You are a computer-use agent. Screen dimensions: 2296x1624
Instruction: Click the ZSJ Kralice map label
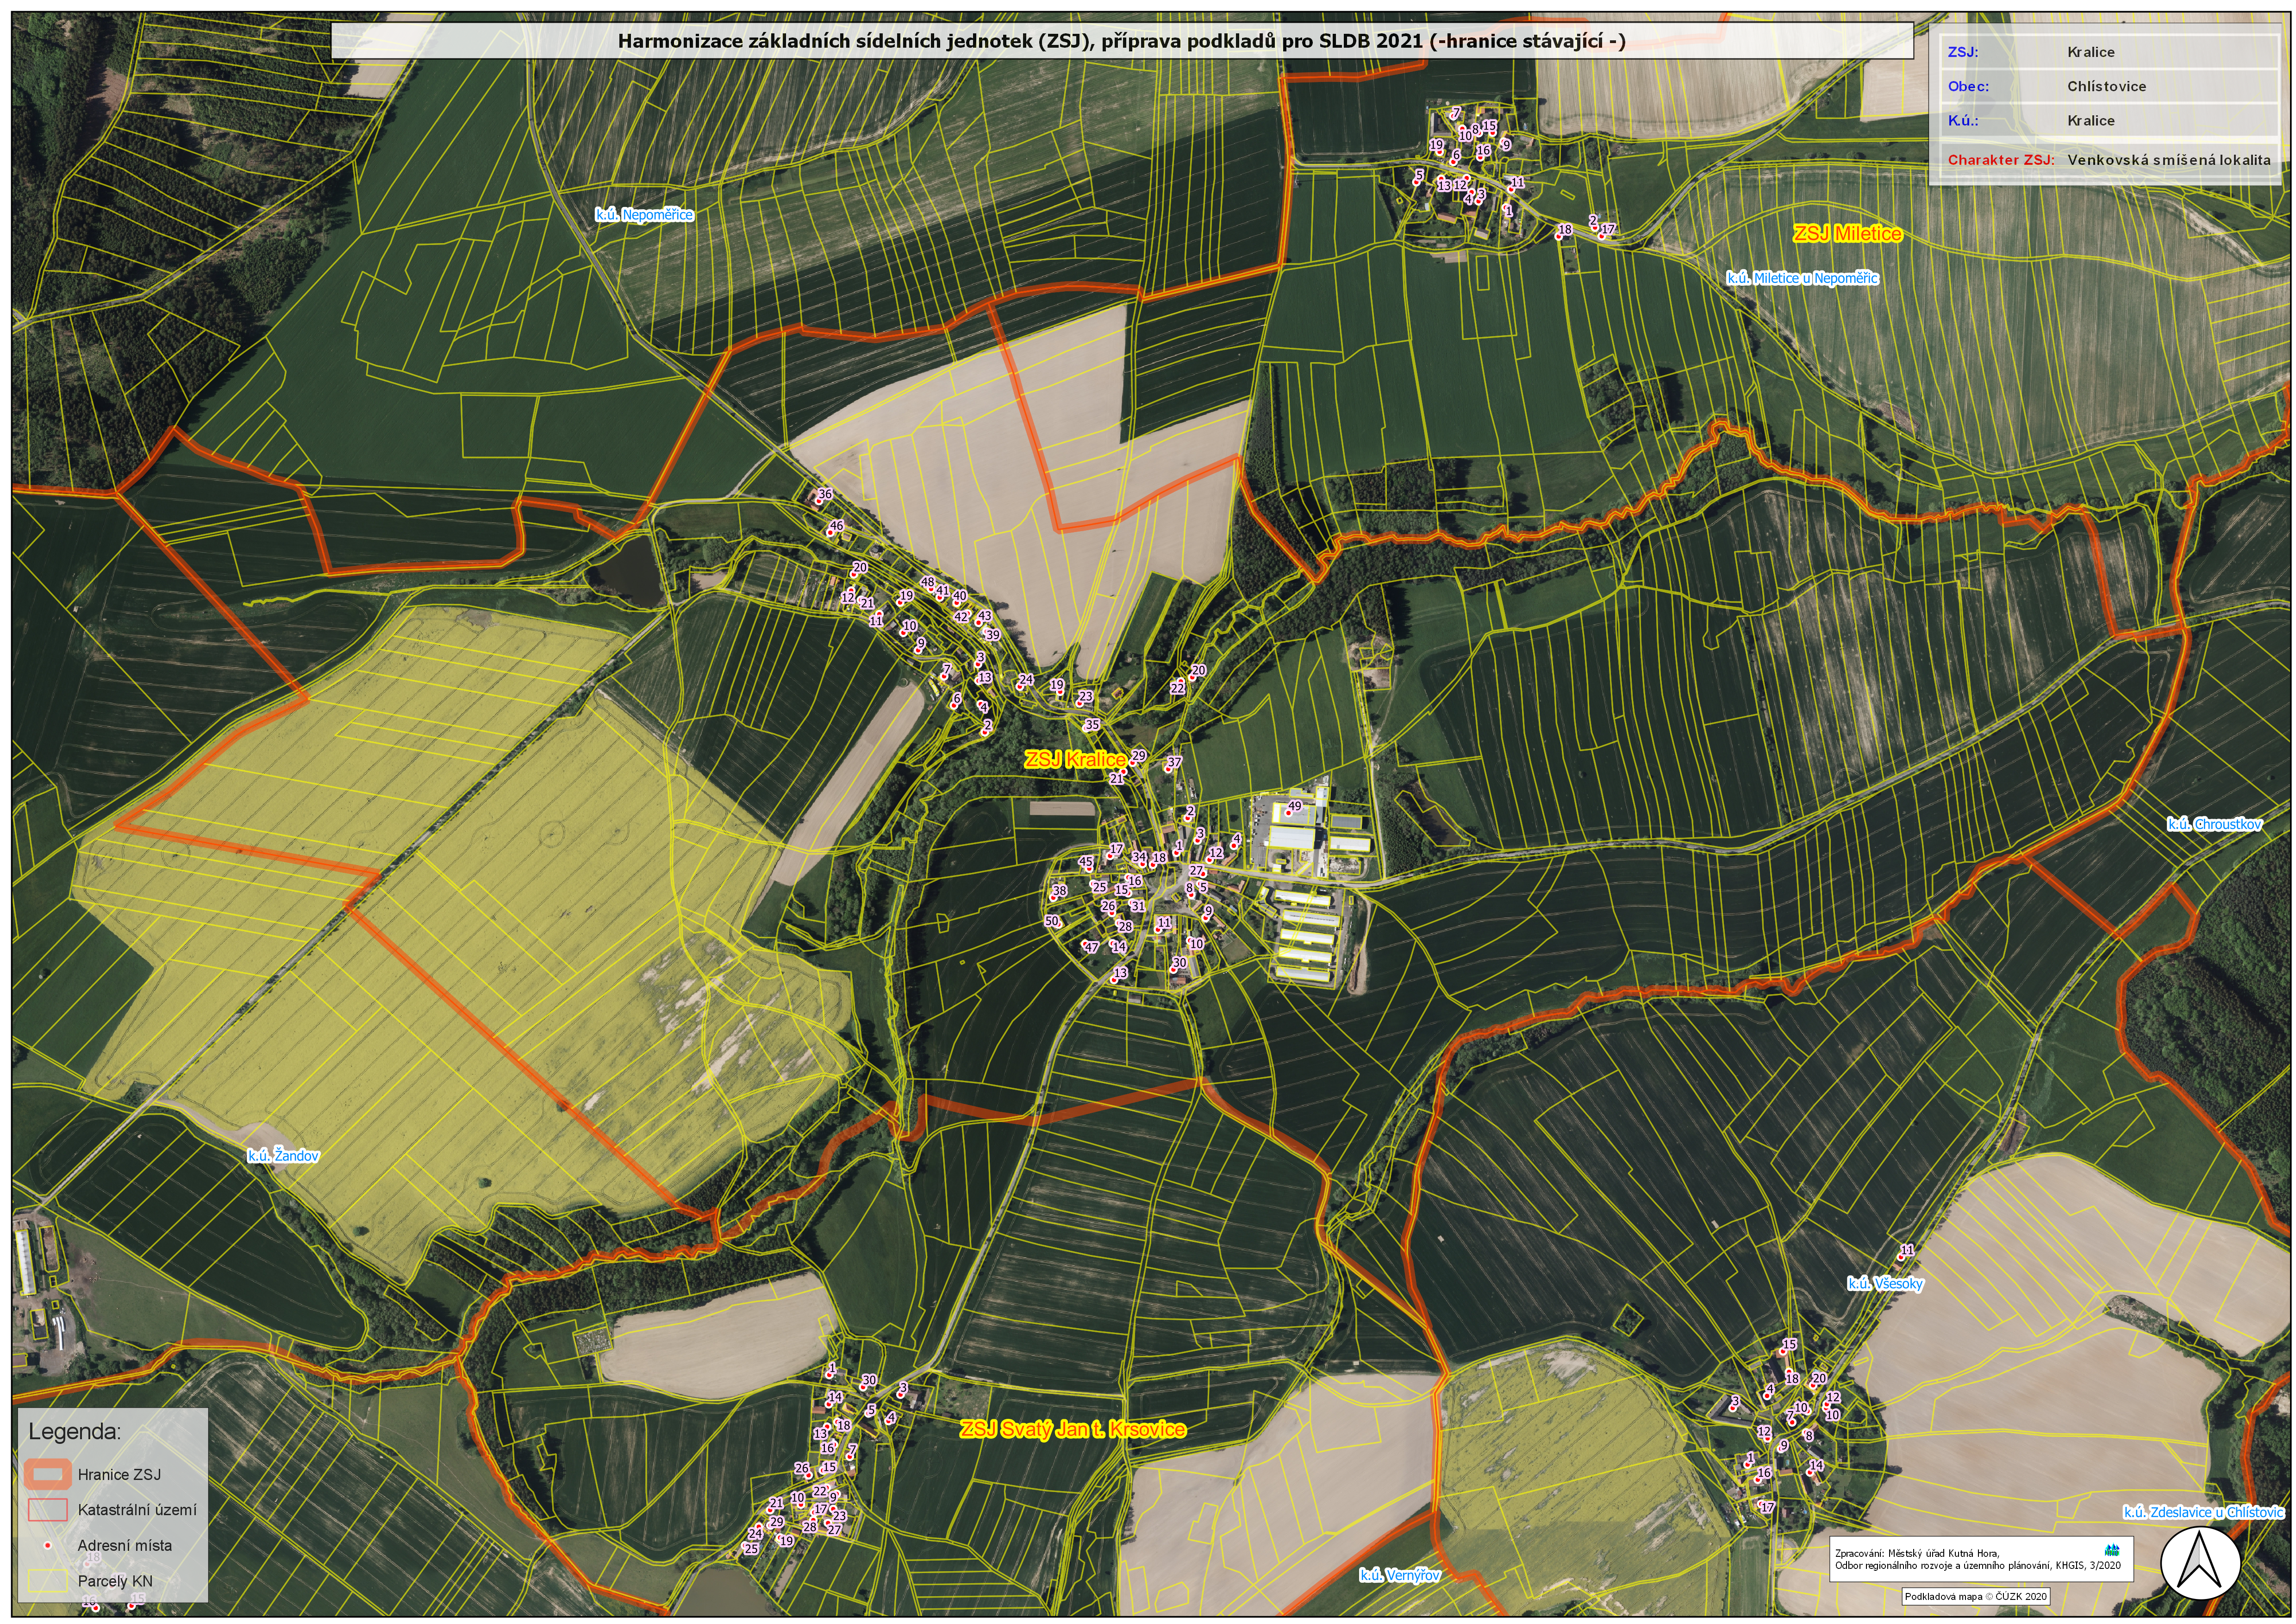coord(1075,760)
